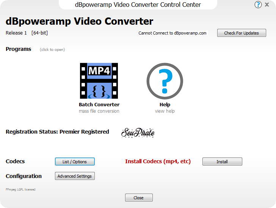The image size is (276, 208).
Task: Click the Codecs section label
Action: (x=15, y=161)
